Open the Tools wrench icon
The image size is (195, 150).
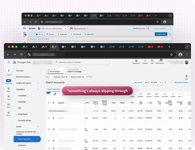[x=8, y=96]
